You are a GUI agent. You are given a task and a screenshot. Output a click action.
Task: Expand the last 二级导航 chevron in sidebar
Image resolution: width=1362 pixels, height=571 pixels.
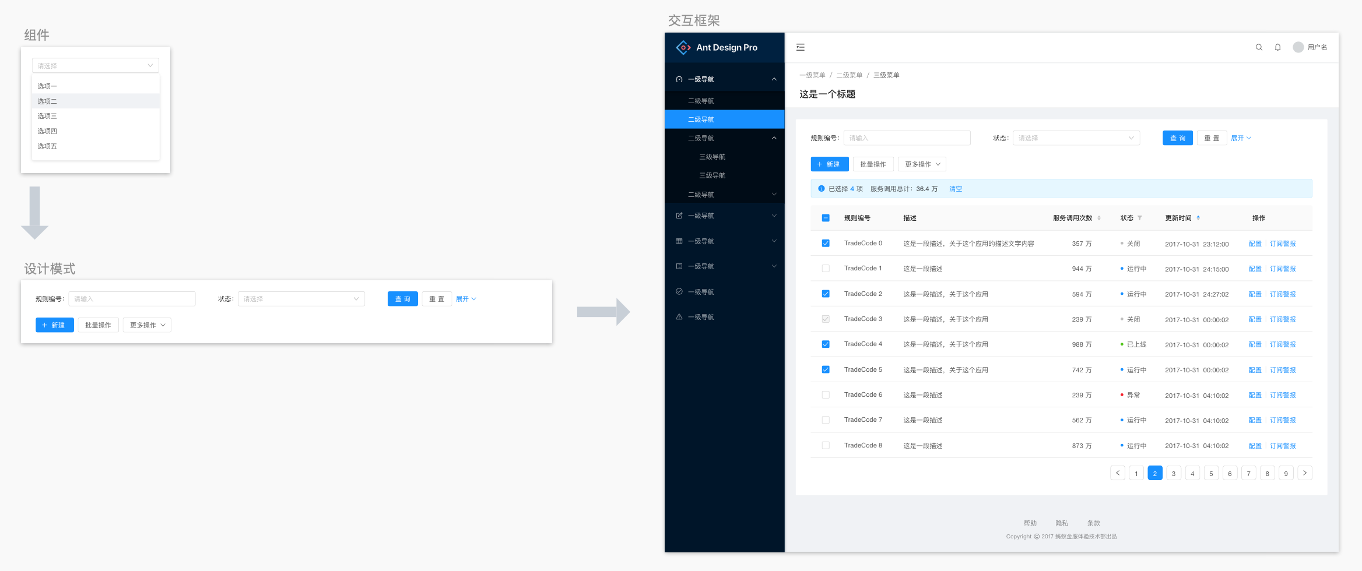(x=774, y=195)
